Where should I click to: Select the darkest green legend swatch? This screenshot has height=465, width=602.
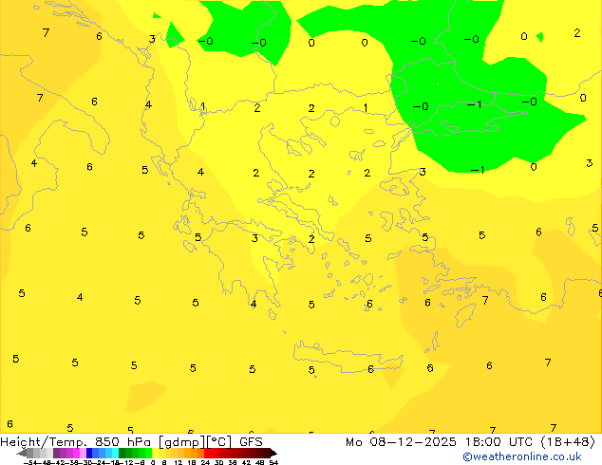(x=122, y=453)
